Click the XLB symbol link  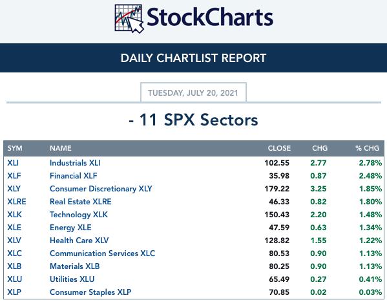point(14,266)
